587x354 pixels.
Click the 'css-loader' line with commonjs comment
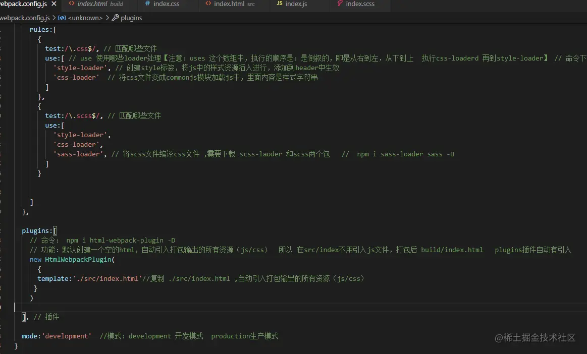tap(185, 78)
